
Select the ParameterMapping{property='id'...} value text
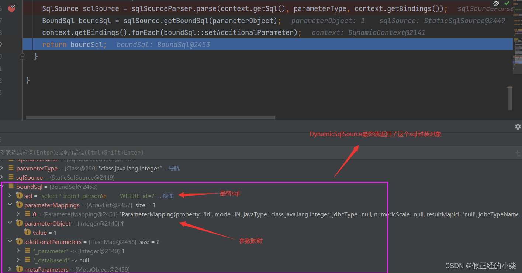pos(321,214)
